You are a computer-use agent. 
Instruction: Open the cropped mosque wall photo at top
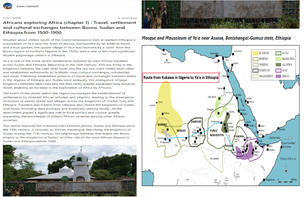point(221,15)
